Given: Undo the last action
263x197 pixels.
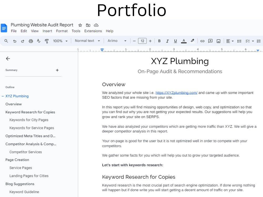Looking at the screenshot, I should 15,41.
